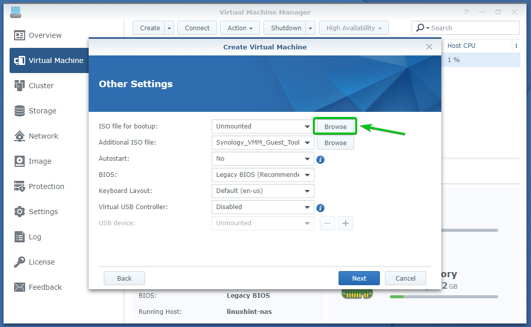Screen dimensions: 531x327
Task: Open the BIOS selection dropdown
Action: pyautogui.click(x=307, y=175)
